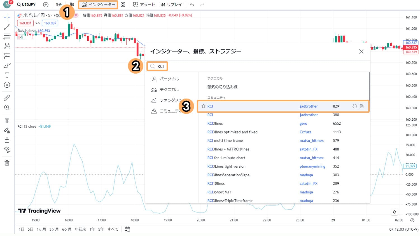
Task: Open the user profile avatar menu
Action: tap(7, 4)
